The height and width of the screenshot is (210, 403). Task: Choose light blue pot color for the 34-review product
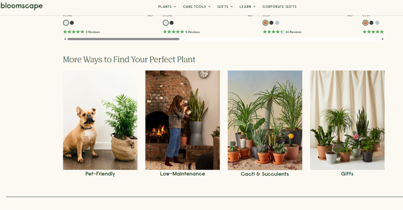click(x=277, y=23)
